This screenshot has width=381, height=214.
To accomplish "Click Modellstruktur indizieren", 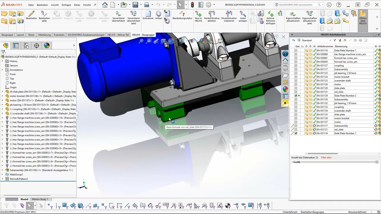I will tap(229, 16).
